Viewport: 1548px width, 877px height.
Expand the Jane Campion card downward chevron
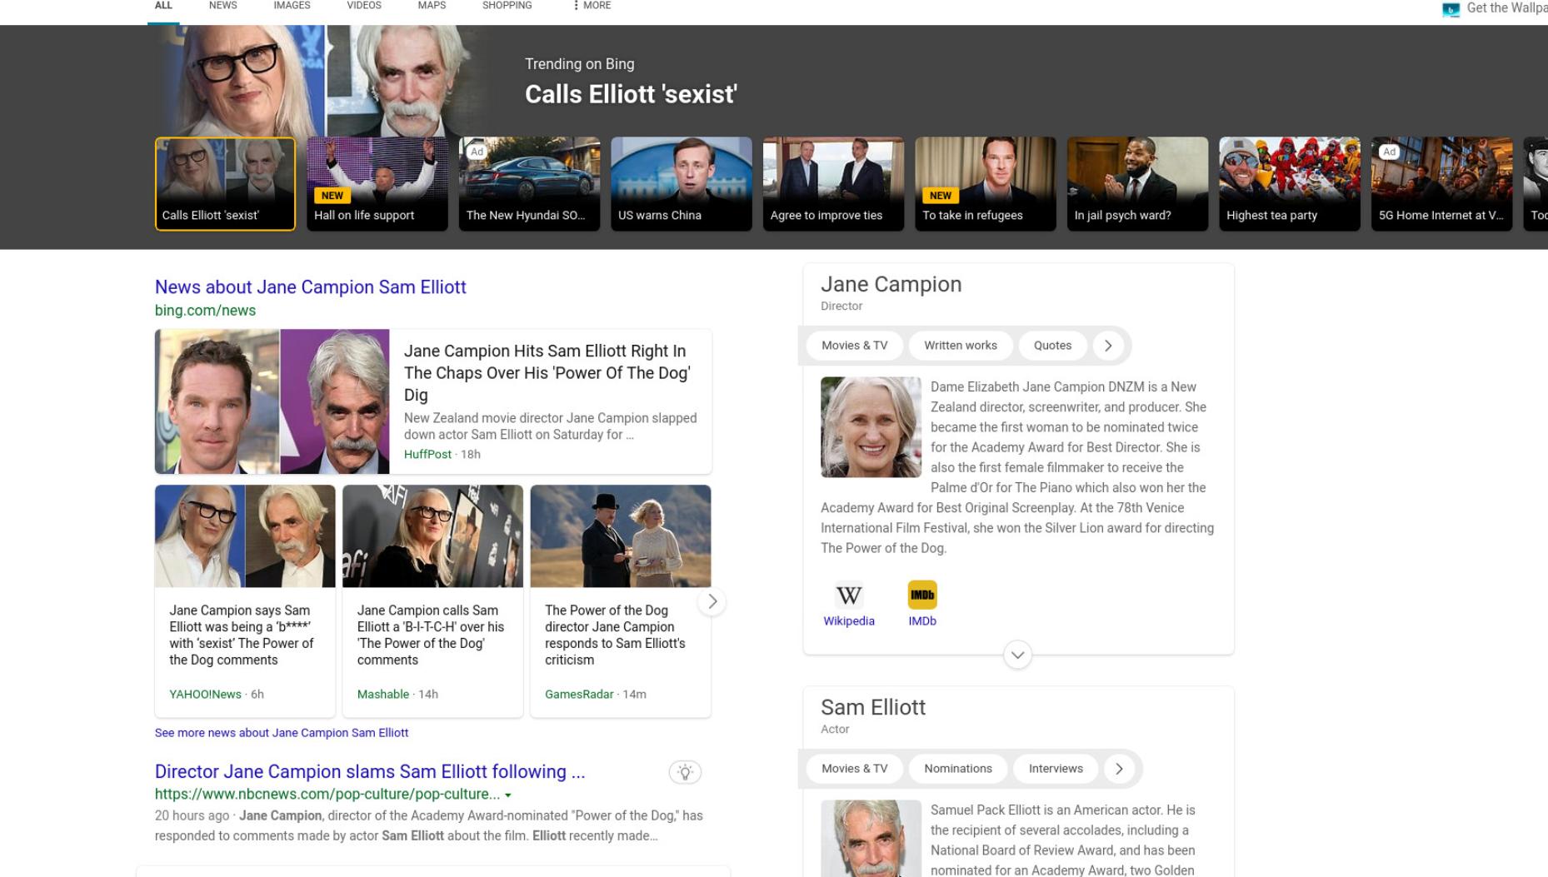pos(1017,655)
